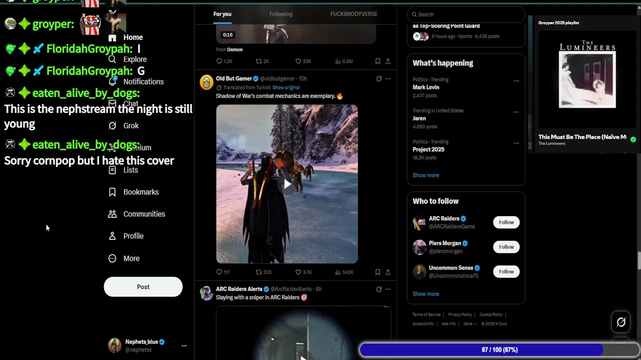Open the Accessibility footer link
Viewport: 641px width, 360px height.
(423, 323)
